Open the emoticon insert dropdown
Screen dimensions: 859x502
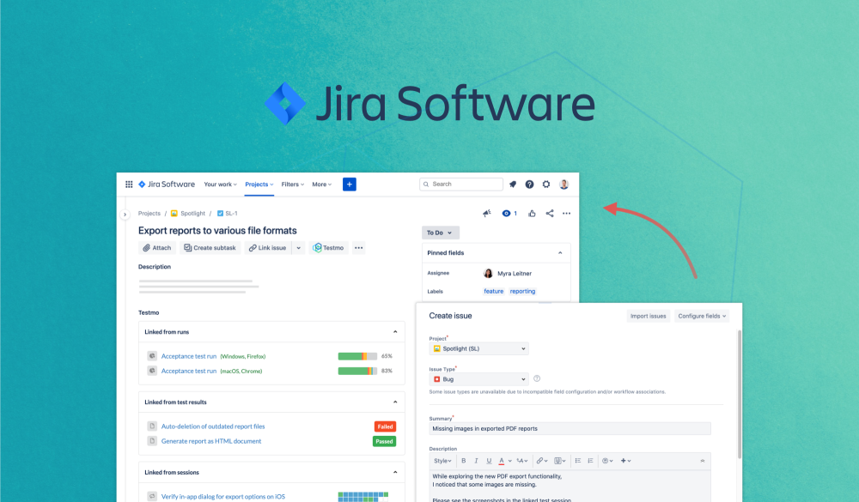point(607,461)
